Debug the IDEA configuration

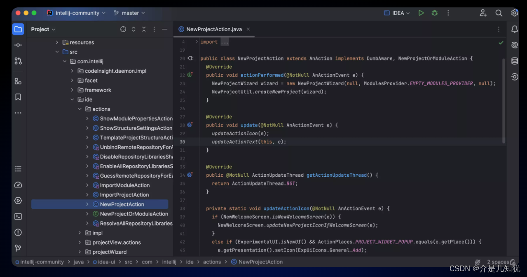(x=435, y=13)
